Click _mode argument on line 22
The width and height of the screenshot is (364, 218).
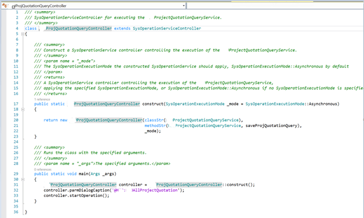(x=150, y=131)
